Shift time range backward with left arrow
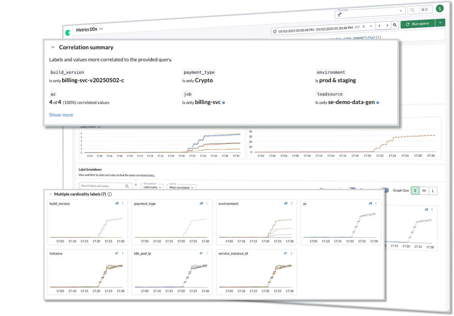 pyautogui.click(x=379, y=26)
